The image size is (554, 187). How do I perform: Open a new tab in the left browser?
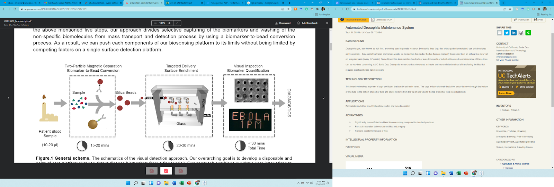click(x=289, y=3)
